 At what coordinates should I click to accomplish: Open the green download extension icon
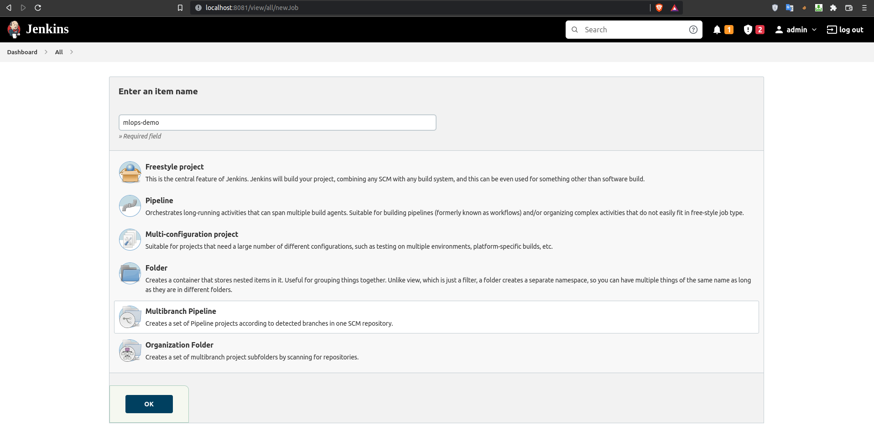(819, 8)
